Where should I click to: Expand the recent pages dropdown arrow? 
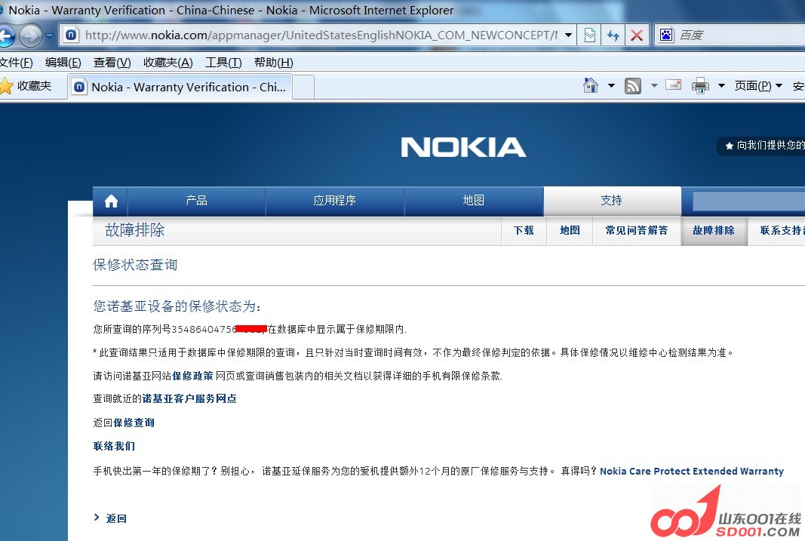point(50,35)
